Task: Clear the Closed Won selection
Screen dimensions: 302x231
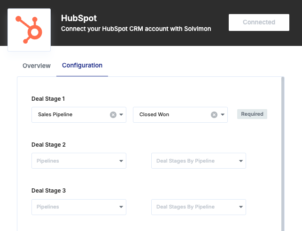Action: pos(214,115)
